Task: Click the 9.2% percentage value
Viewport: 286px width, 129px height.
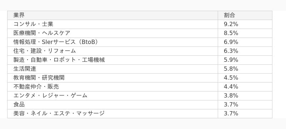Action: [x=231, y=24]
